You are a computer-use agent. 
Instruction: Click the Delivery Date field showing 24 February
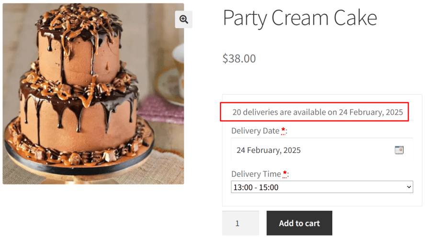[x=311, y=150]
